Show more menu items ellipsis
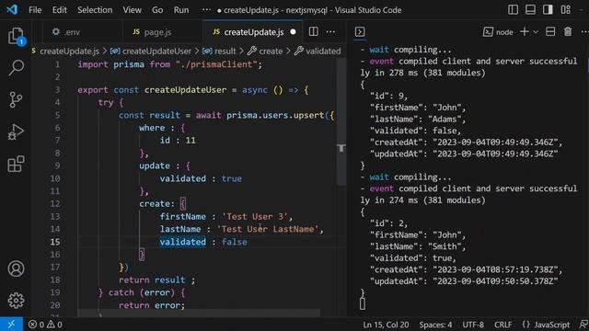Viewport: 589px width, 331px height. pos(206,10)
